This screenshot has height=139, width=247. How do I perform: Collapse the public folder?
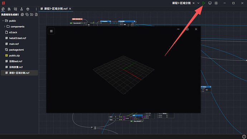[x=3, y=21]
